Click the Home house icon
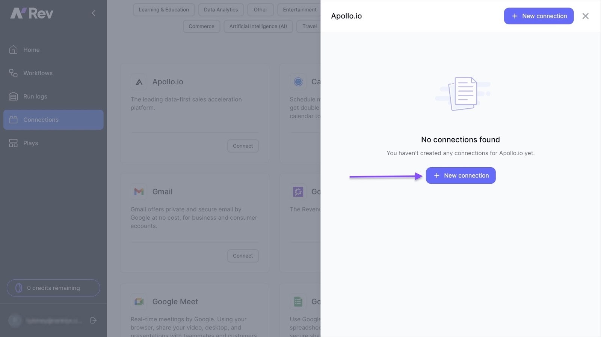 pyautogui.click(x=14, y=50)
